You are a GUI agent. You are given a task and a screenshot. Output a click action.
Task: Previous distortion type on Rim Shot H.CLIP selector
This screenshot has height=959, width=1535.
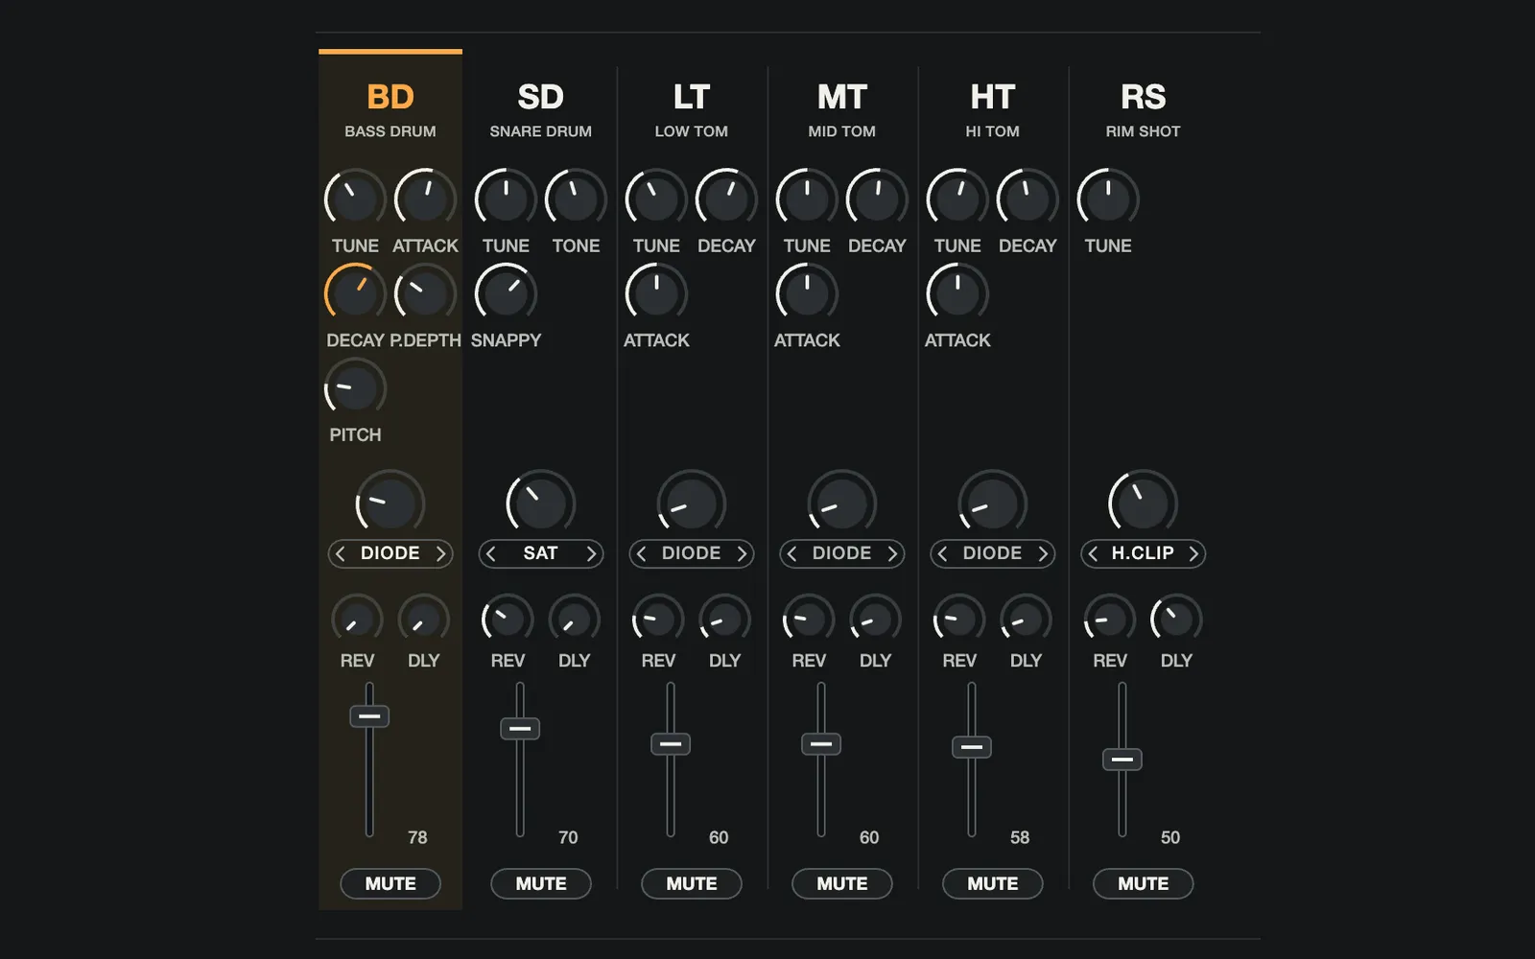click(x=1093, y=553)
